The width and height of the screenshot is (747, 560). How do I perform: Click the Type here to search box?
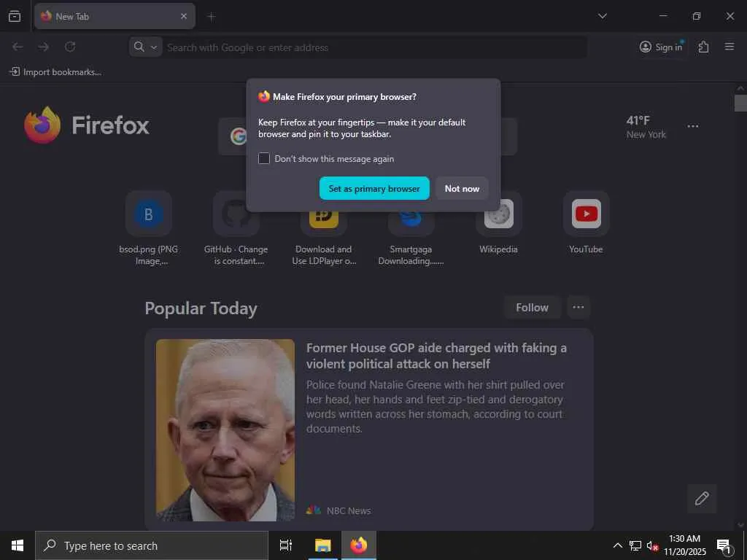[x=152, y=545]
